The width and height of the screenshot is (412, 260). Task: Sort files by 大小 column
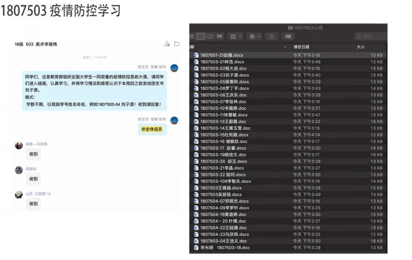361,47
